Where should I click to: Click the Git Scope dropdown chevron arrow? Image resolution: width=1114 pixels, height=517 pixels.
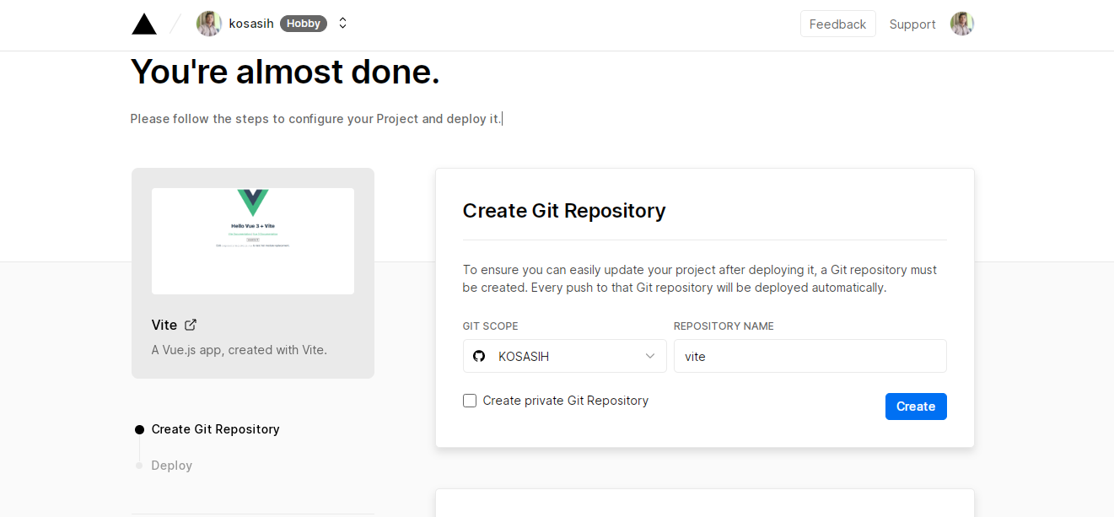(x=650, y=356)
